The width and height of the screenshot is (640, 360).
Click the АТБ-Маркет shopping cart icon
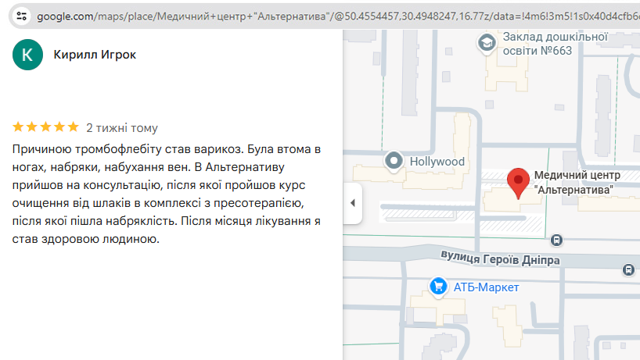(439, 287)
